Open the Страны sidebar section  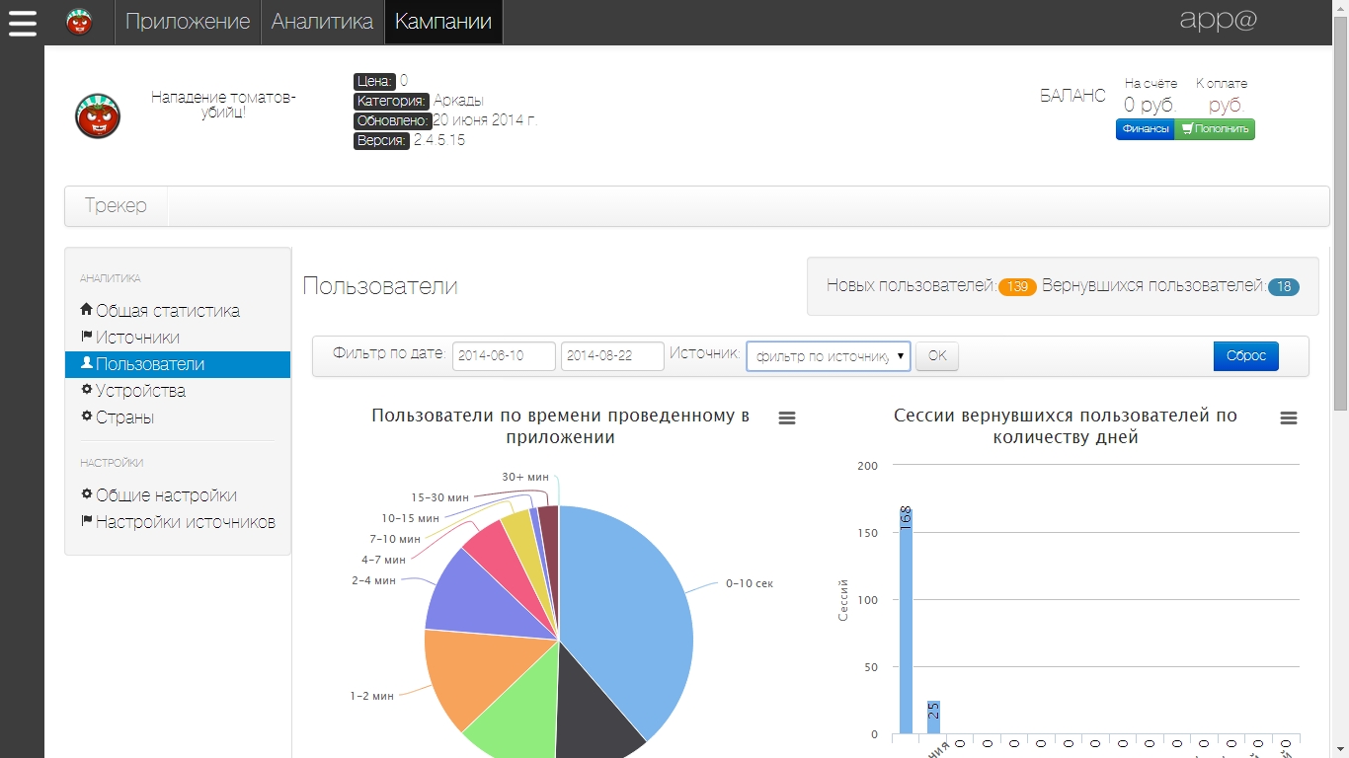click(124, 417)
